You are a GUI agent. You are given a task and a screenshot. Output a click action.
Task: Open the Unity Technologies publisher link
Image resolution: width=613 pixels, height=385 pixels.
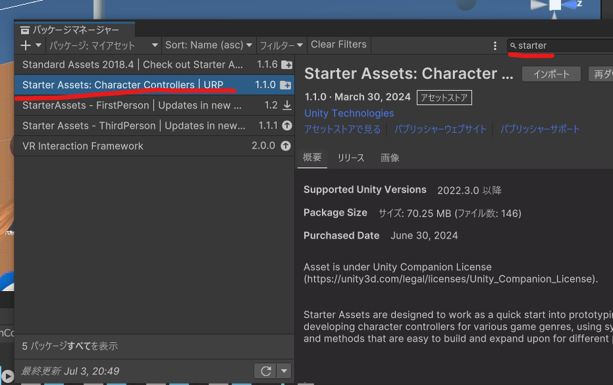(349, 114)
